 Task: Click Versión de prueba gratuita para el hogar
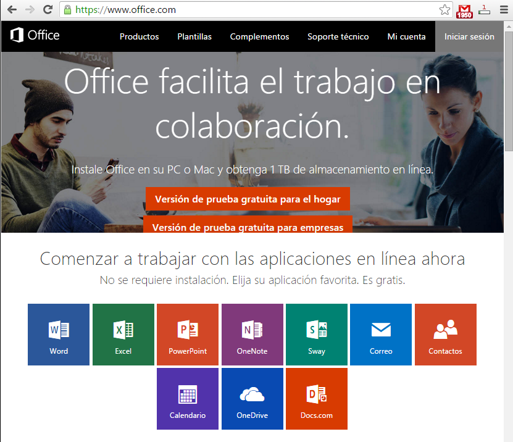[x=248, y=199]
